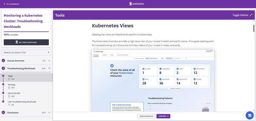Click the Datadog logo in header

click(x=136, y=4)
